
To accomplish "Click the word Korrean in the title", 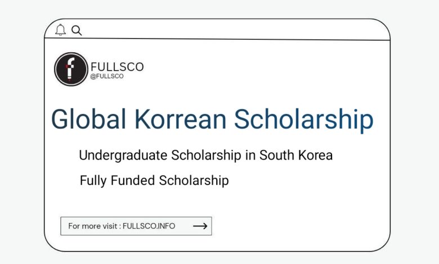I will pyautogui.click(x=180, y=119).
